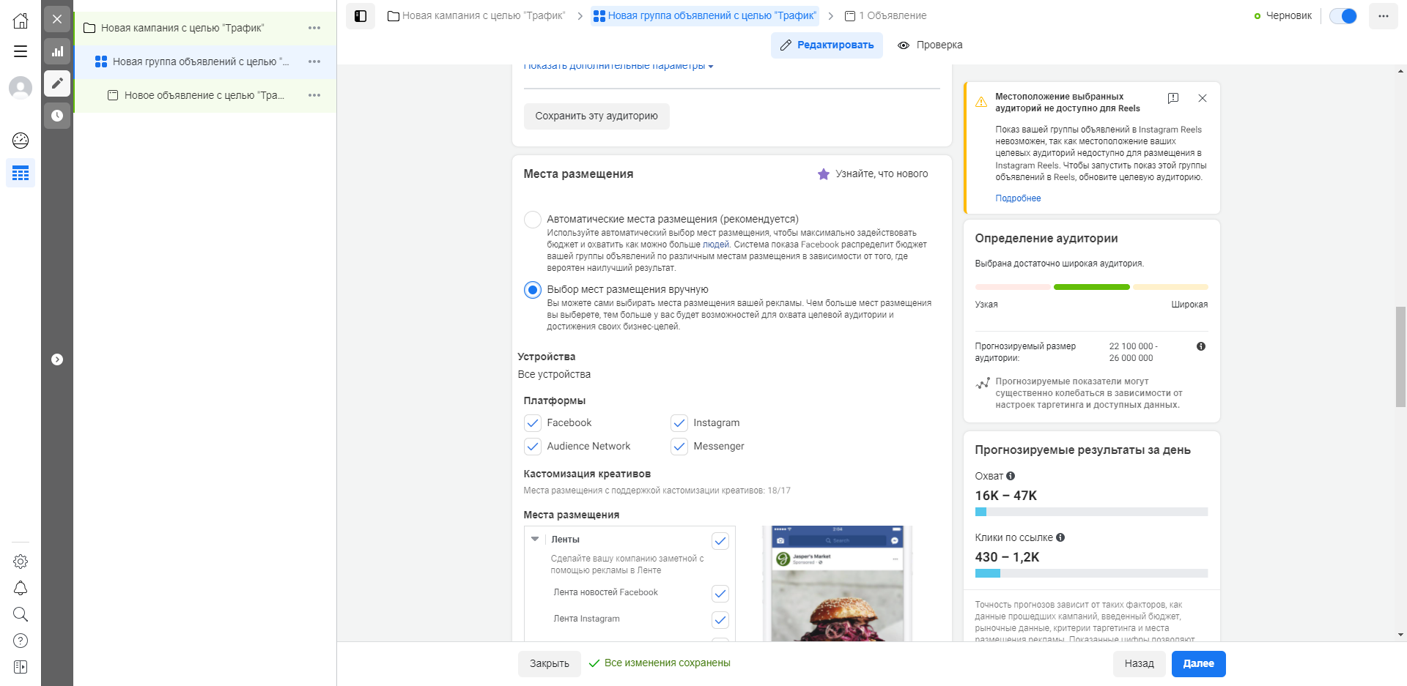
Task: Click scroll-down arrow of right panel
Action: point(1401,635)
